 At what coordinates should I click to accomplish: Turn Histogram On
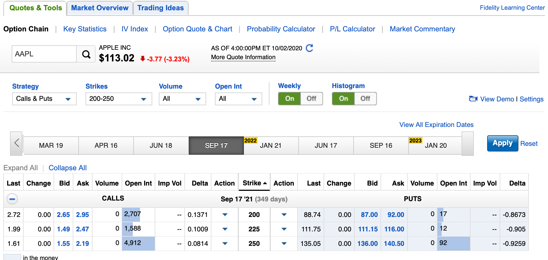(343, 99)
